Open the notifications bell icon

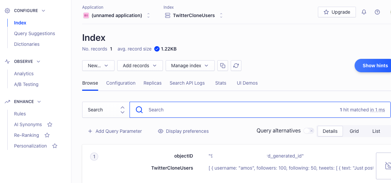tap(364, 12)
